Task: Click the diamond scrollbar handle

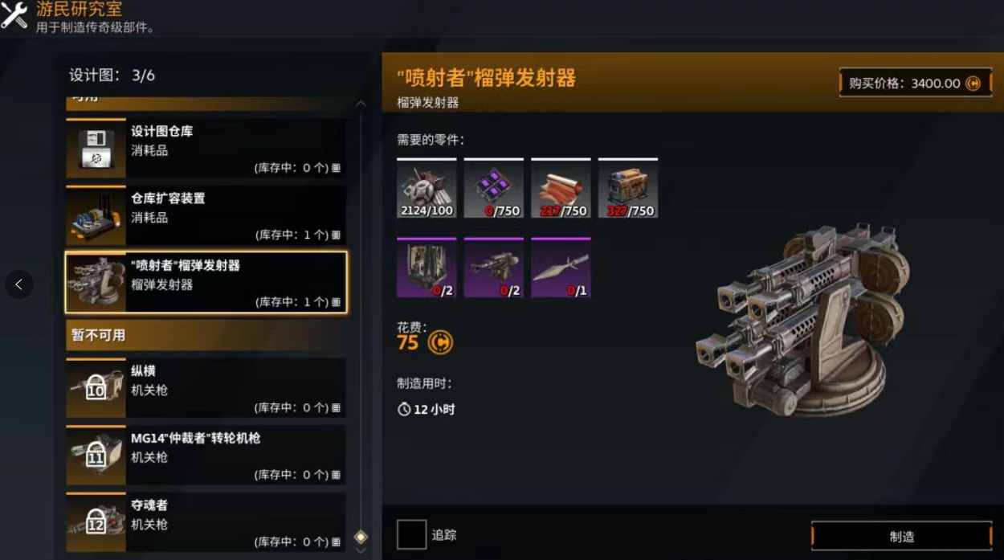Action: click(361, 537)
